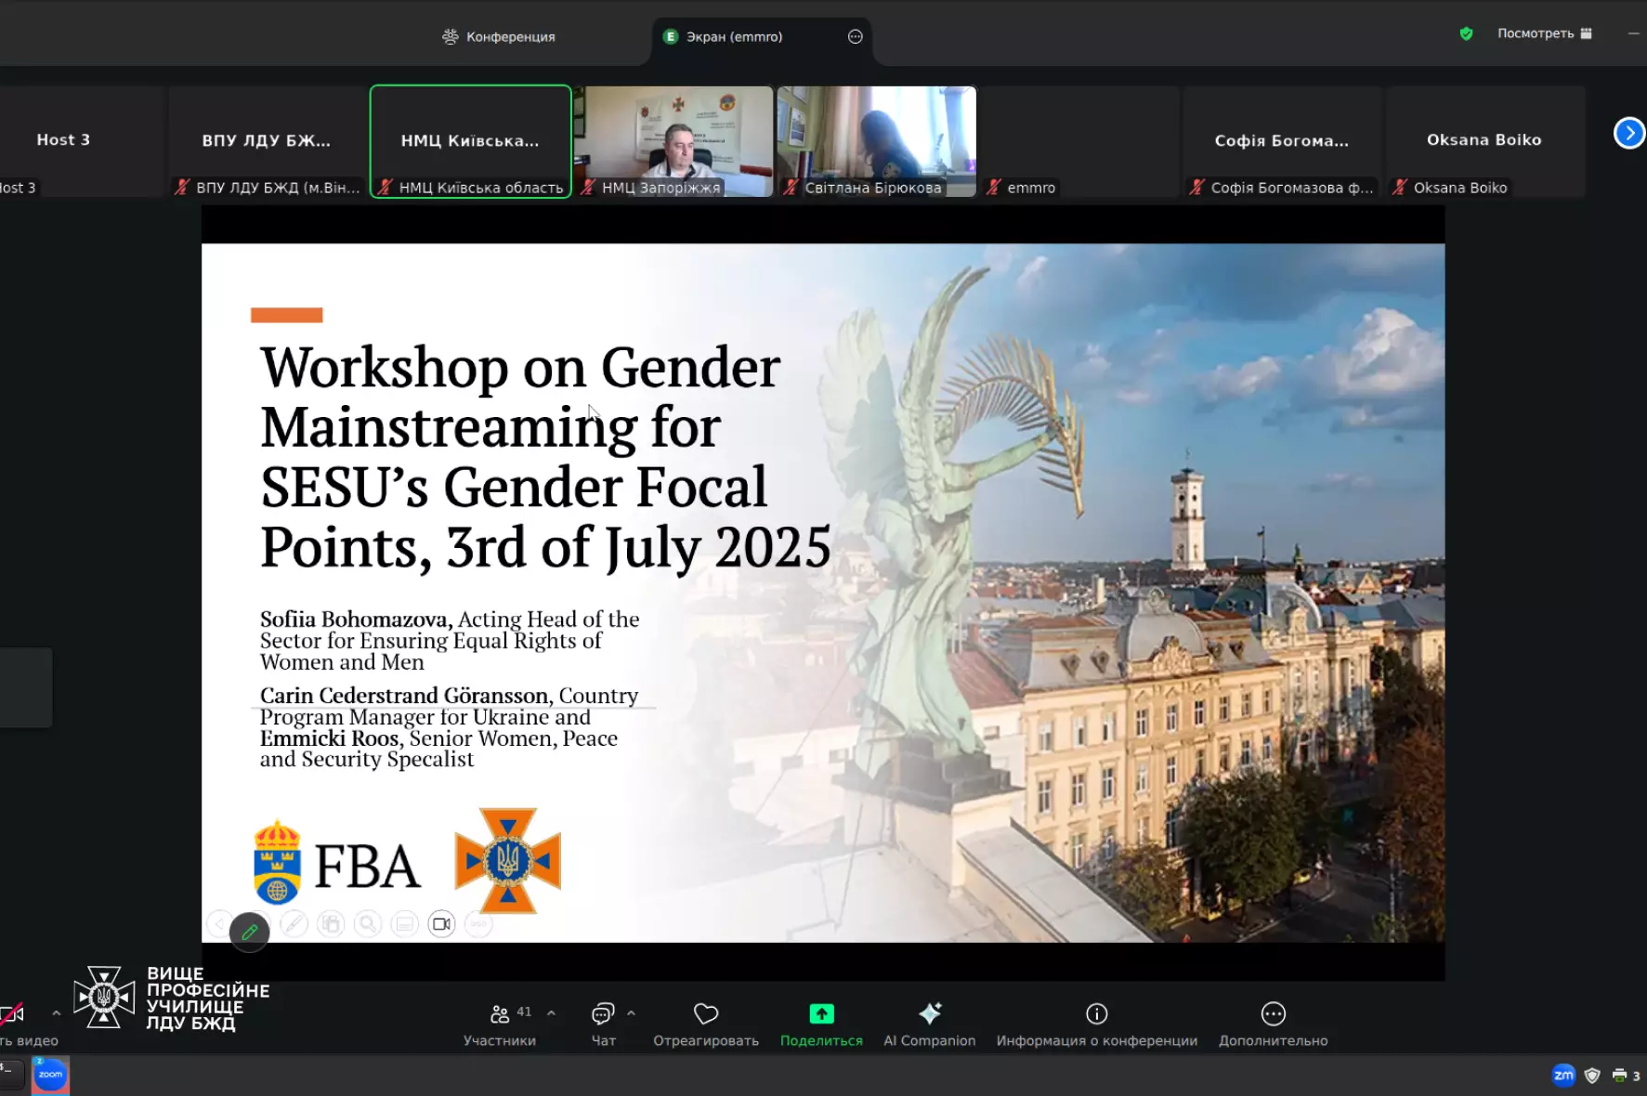The height and width of the screenshot is (1096, 1647).
Task: Click the slide title Workshop on Gender Mainstreaming
Action: click(545, 457)
